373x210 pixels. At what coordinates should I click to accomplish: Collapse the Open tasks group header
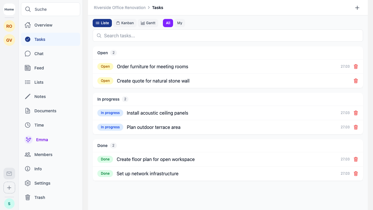point(103,53)
